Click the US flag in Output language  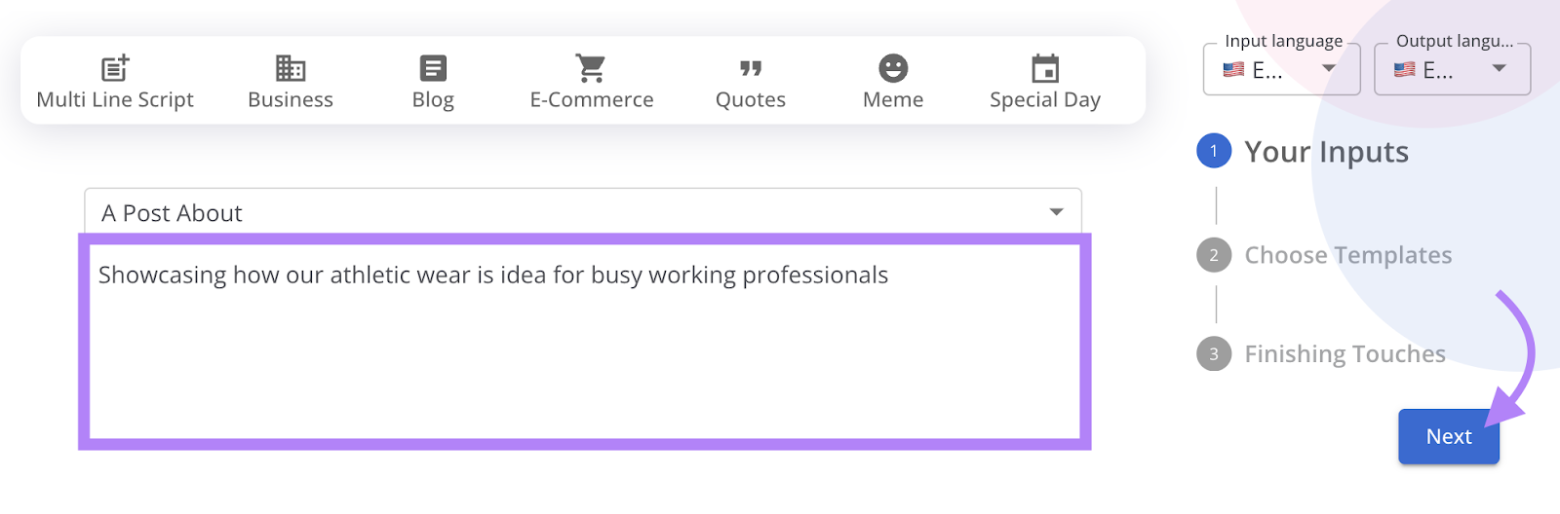1405,70
